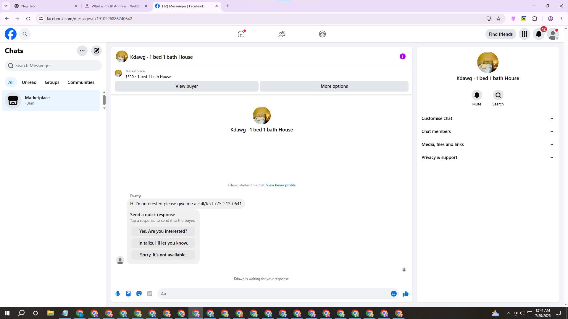Screen dimensions: 568x319
Task: Open conversation information purple icon
Action: click(x=403, y=56)
